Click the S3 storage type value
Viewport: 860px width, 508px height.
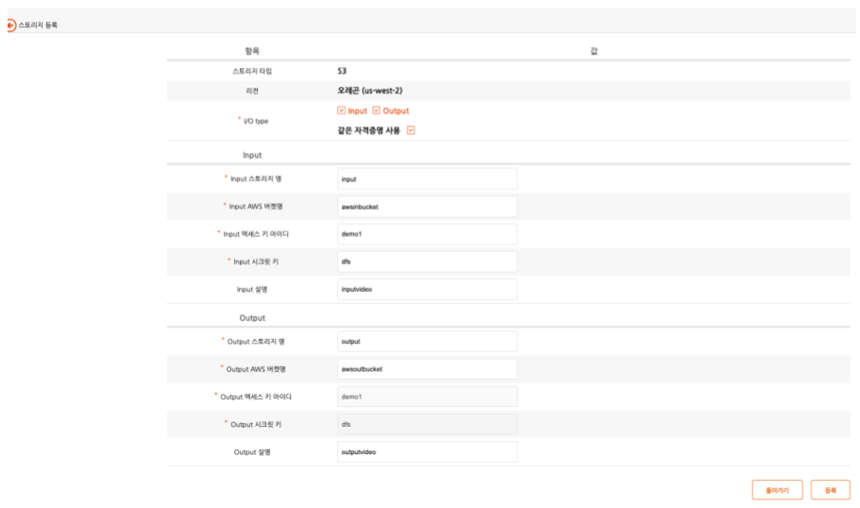(342, 70)
